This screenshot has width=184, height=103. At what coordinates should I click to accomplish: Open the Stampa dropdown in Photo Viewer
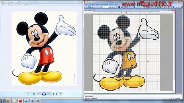11,5
